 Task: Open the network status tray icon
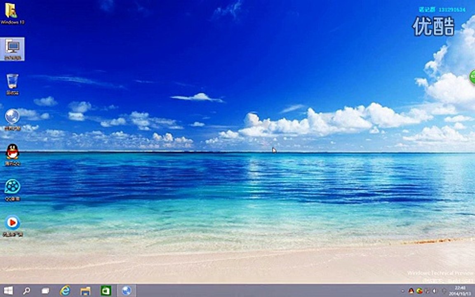[427, 291]
